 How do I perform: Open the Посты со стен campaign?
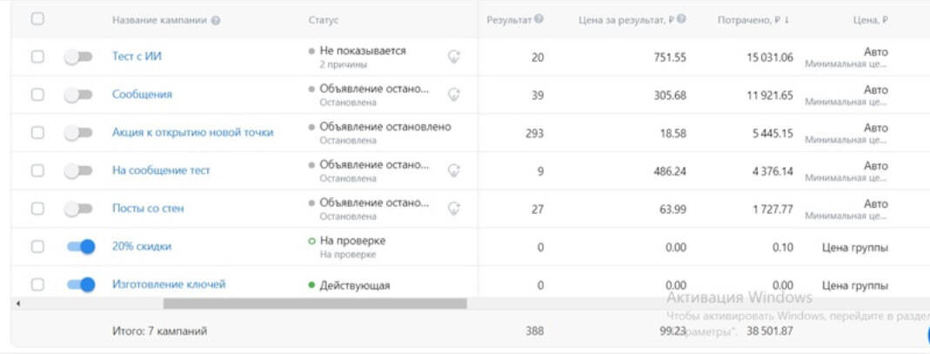click(x=148, y=209)
